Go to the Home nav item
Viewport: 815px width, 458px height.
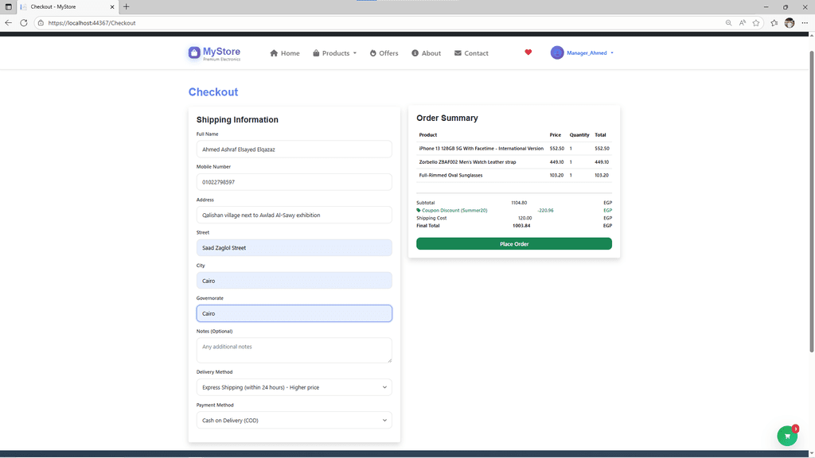coord(284,53)
